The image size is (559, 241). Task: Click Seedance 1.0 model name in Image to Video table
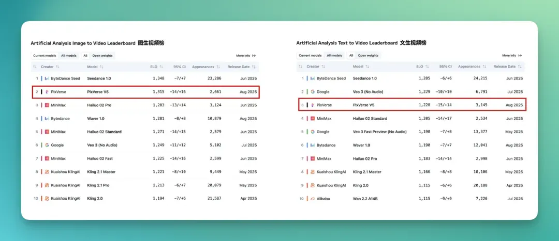click(x=99, y=78)
